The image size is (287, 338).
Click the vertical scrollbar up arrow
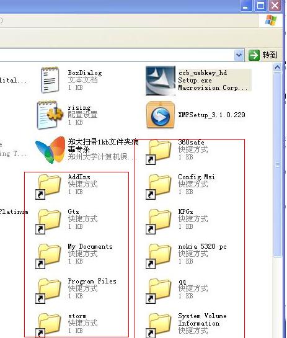(x=277, y=68)
